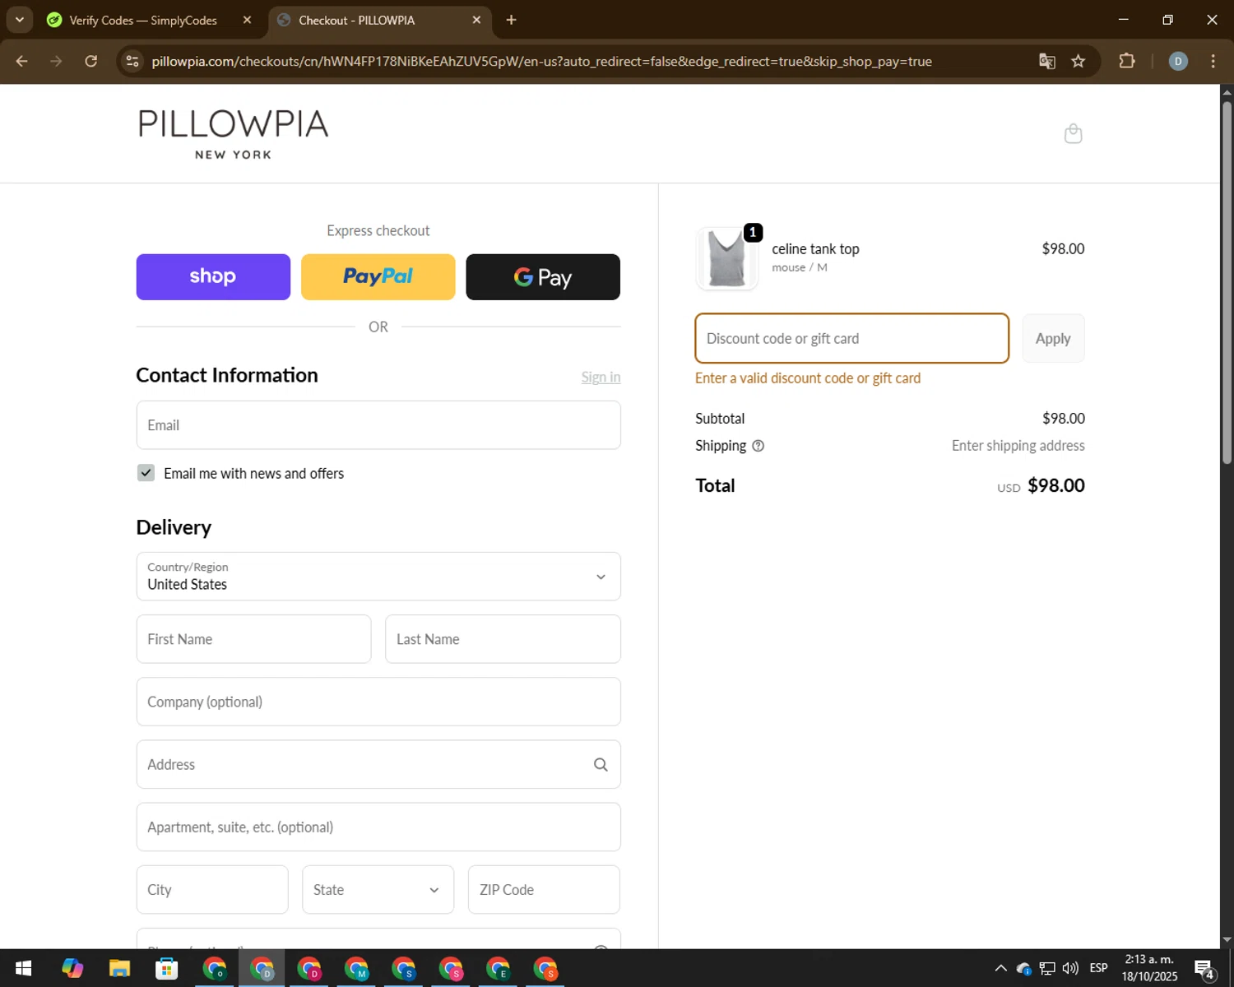Click the browser forward arrow

tap(56, 61)
